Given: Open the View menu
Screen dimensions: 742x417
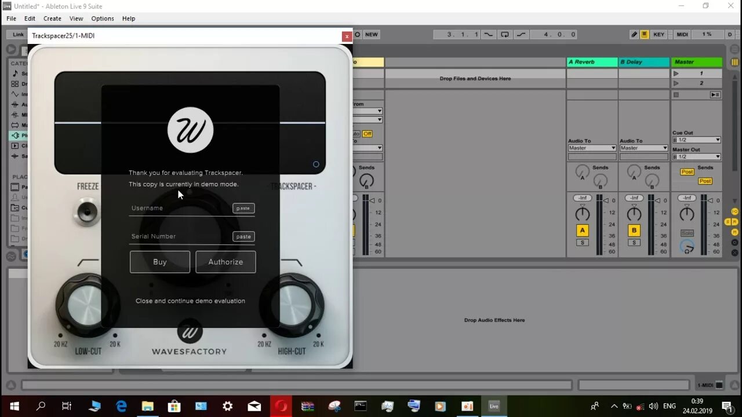Looking at the screenshot, I should (x=76, y=19).
